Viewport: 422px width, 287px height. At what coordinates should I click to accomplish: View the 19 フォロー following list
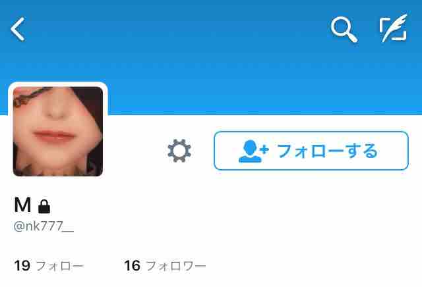[x=49, y=266]
